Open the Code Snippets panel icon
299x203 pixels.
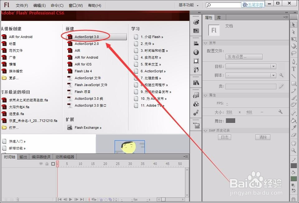[196, 95]
